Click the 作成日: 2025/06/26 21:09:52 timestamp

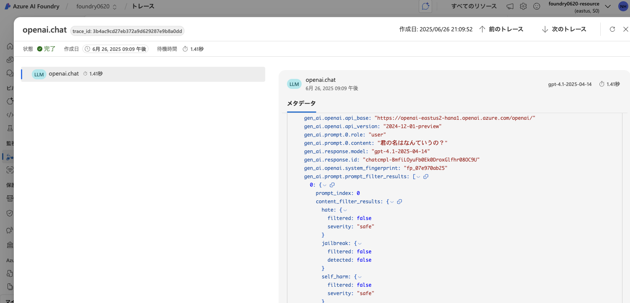[x=436, y=29]
